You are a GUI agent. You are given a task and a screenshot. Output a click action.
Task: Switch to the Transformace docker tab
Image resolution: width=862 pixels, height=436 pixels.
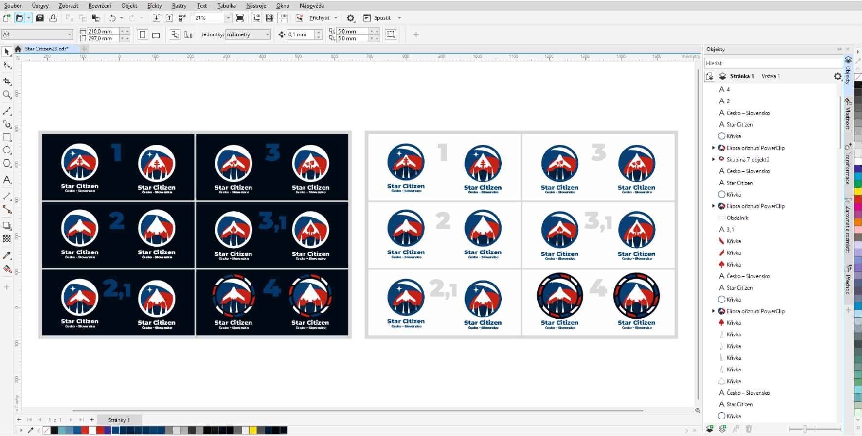pos(848,164)
